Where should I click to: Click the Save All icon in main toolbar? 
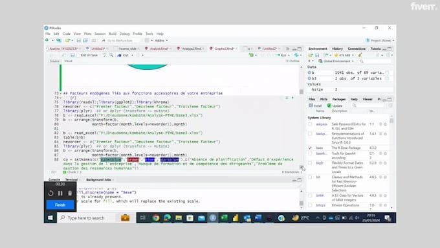click(85, 40)
